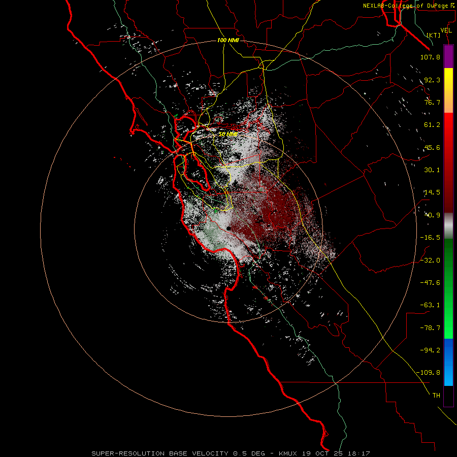Click the 100 NMI range ring label
The height and width of the screenshot is (457, 457).
[228, 40]
